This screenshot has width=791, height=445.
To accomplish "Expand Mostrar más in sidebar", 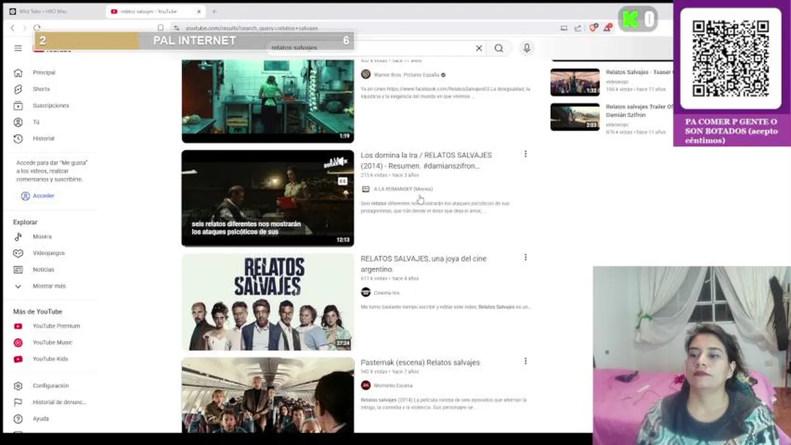I will tap(49, 286).
